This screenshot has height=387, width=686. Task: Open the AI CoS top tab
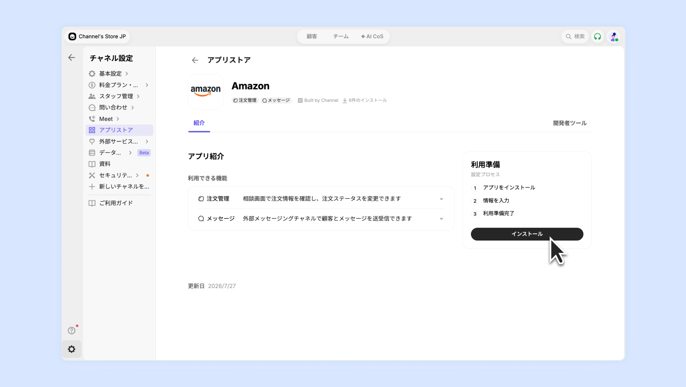coord(372,37)
